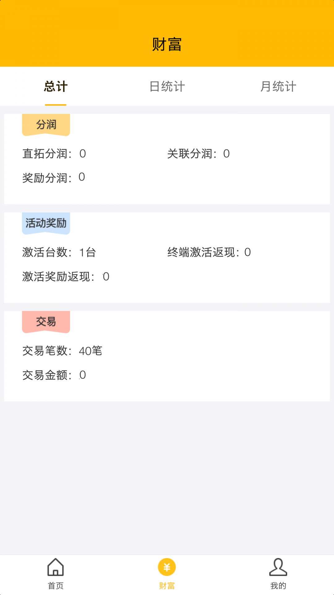Screen dimensions: 334x595
Task: Click the yellow 分润 section badge
Action: point(46,125)
